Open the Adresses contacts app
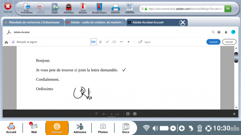Screen dimensions: 241x135 [80, 128]
